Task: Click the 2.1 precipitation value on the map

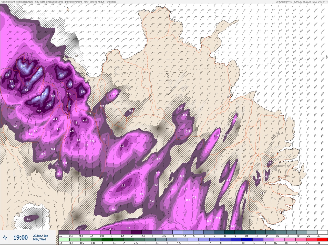Action: (x=123, y=185)
